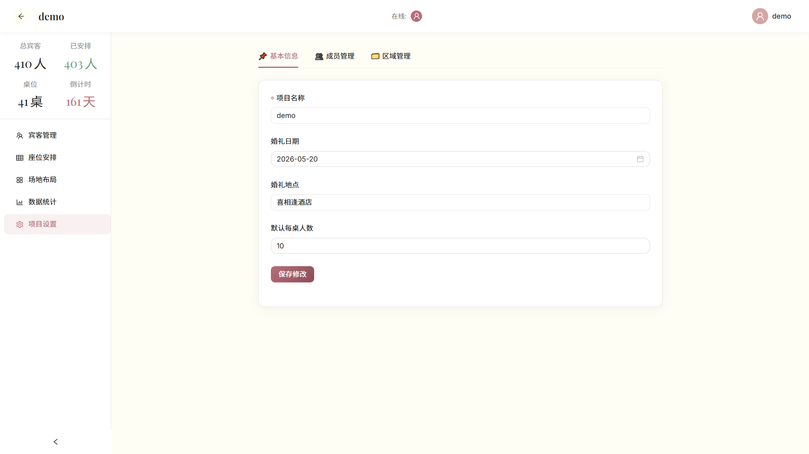
Task: Click the 婚礼日期 date field
Action: 460,159
